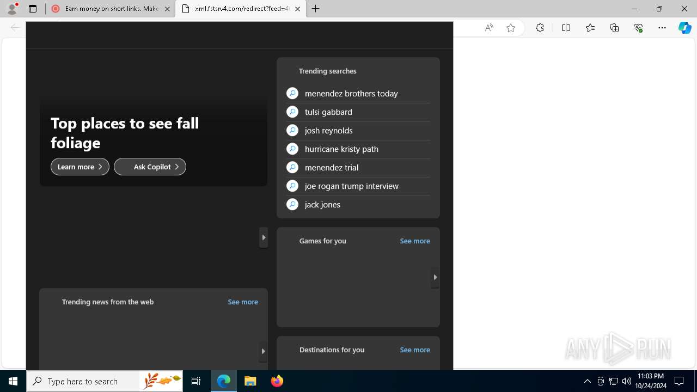
Task: Open Task View on the taskbar
Action: pos(196,381)
